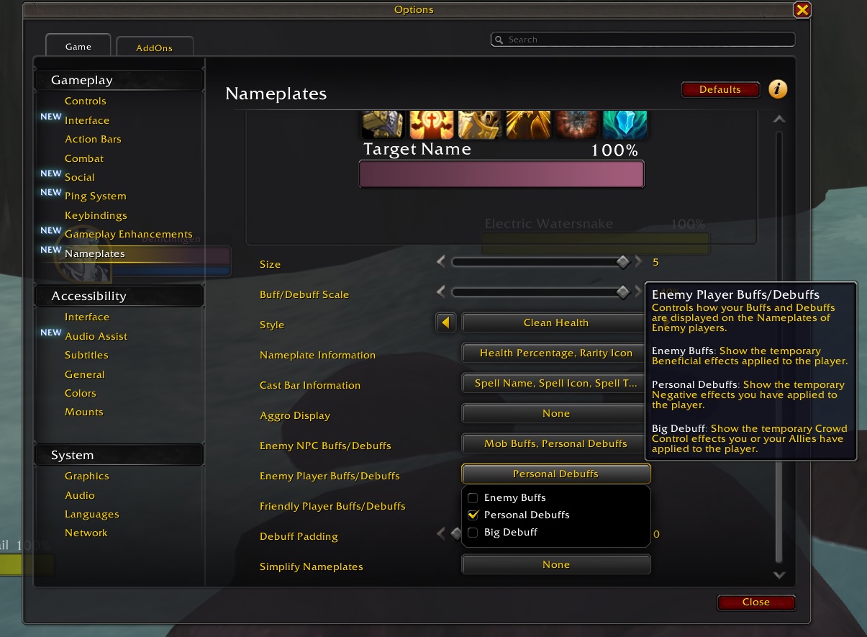The image size is (867, 637).
Task: Open the Combat category
Action: 84,158
